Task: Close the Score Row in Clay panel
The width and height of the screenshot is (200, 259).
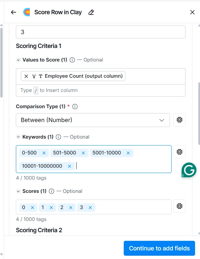Action: pos(192,12)
